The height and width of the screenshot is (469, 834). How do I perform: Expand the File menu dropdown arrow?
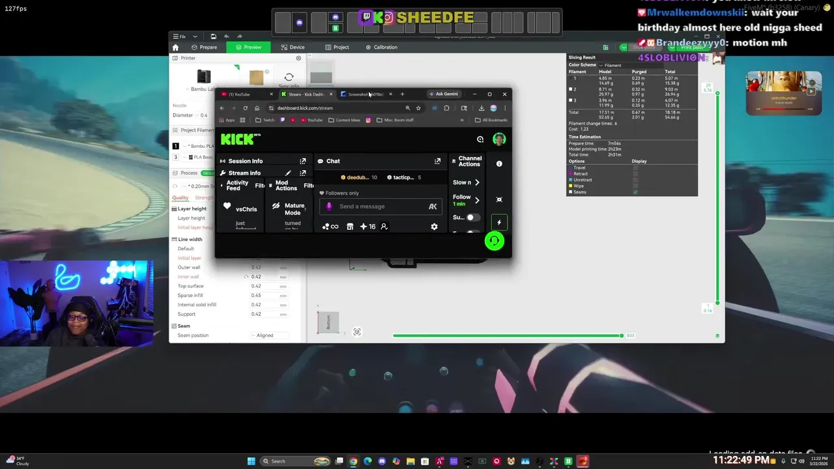pos(195,36)
